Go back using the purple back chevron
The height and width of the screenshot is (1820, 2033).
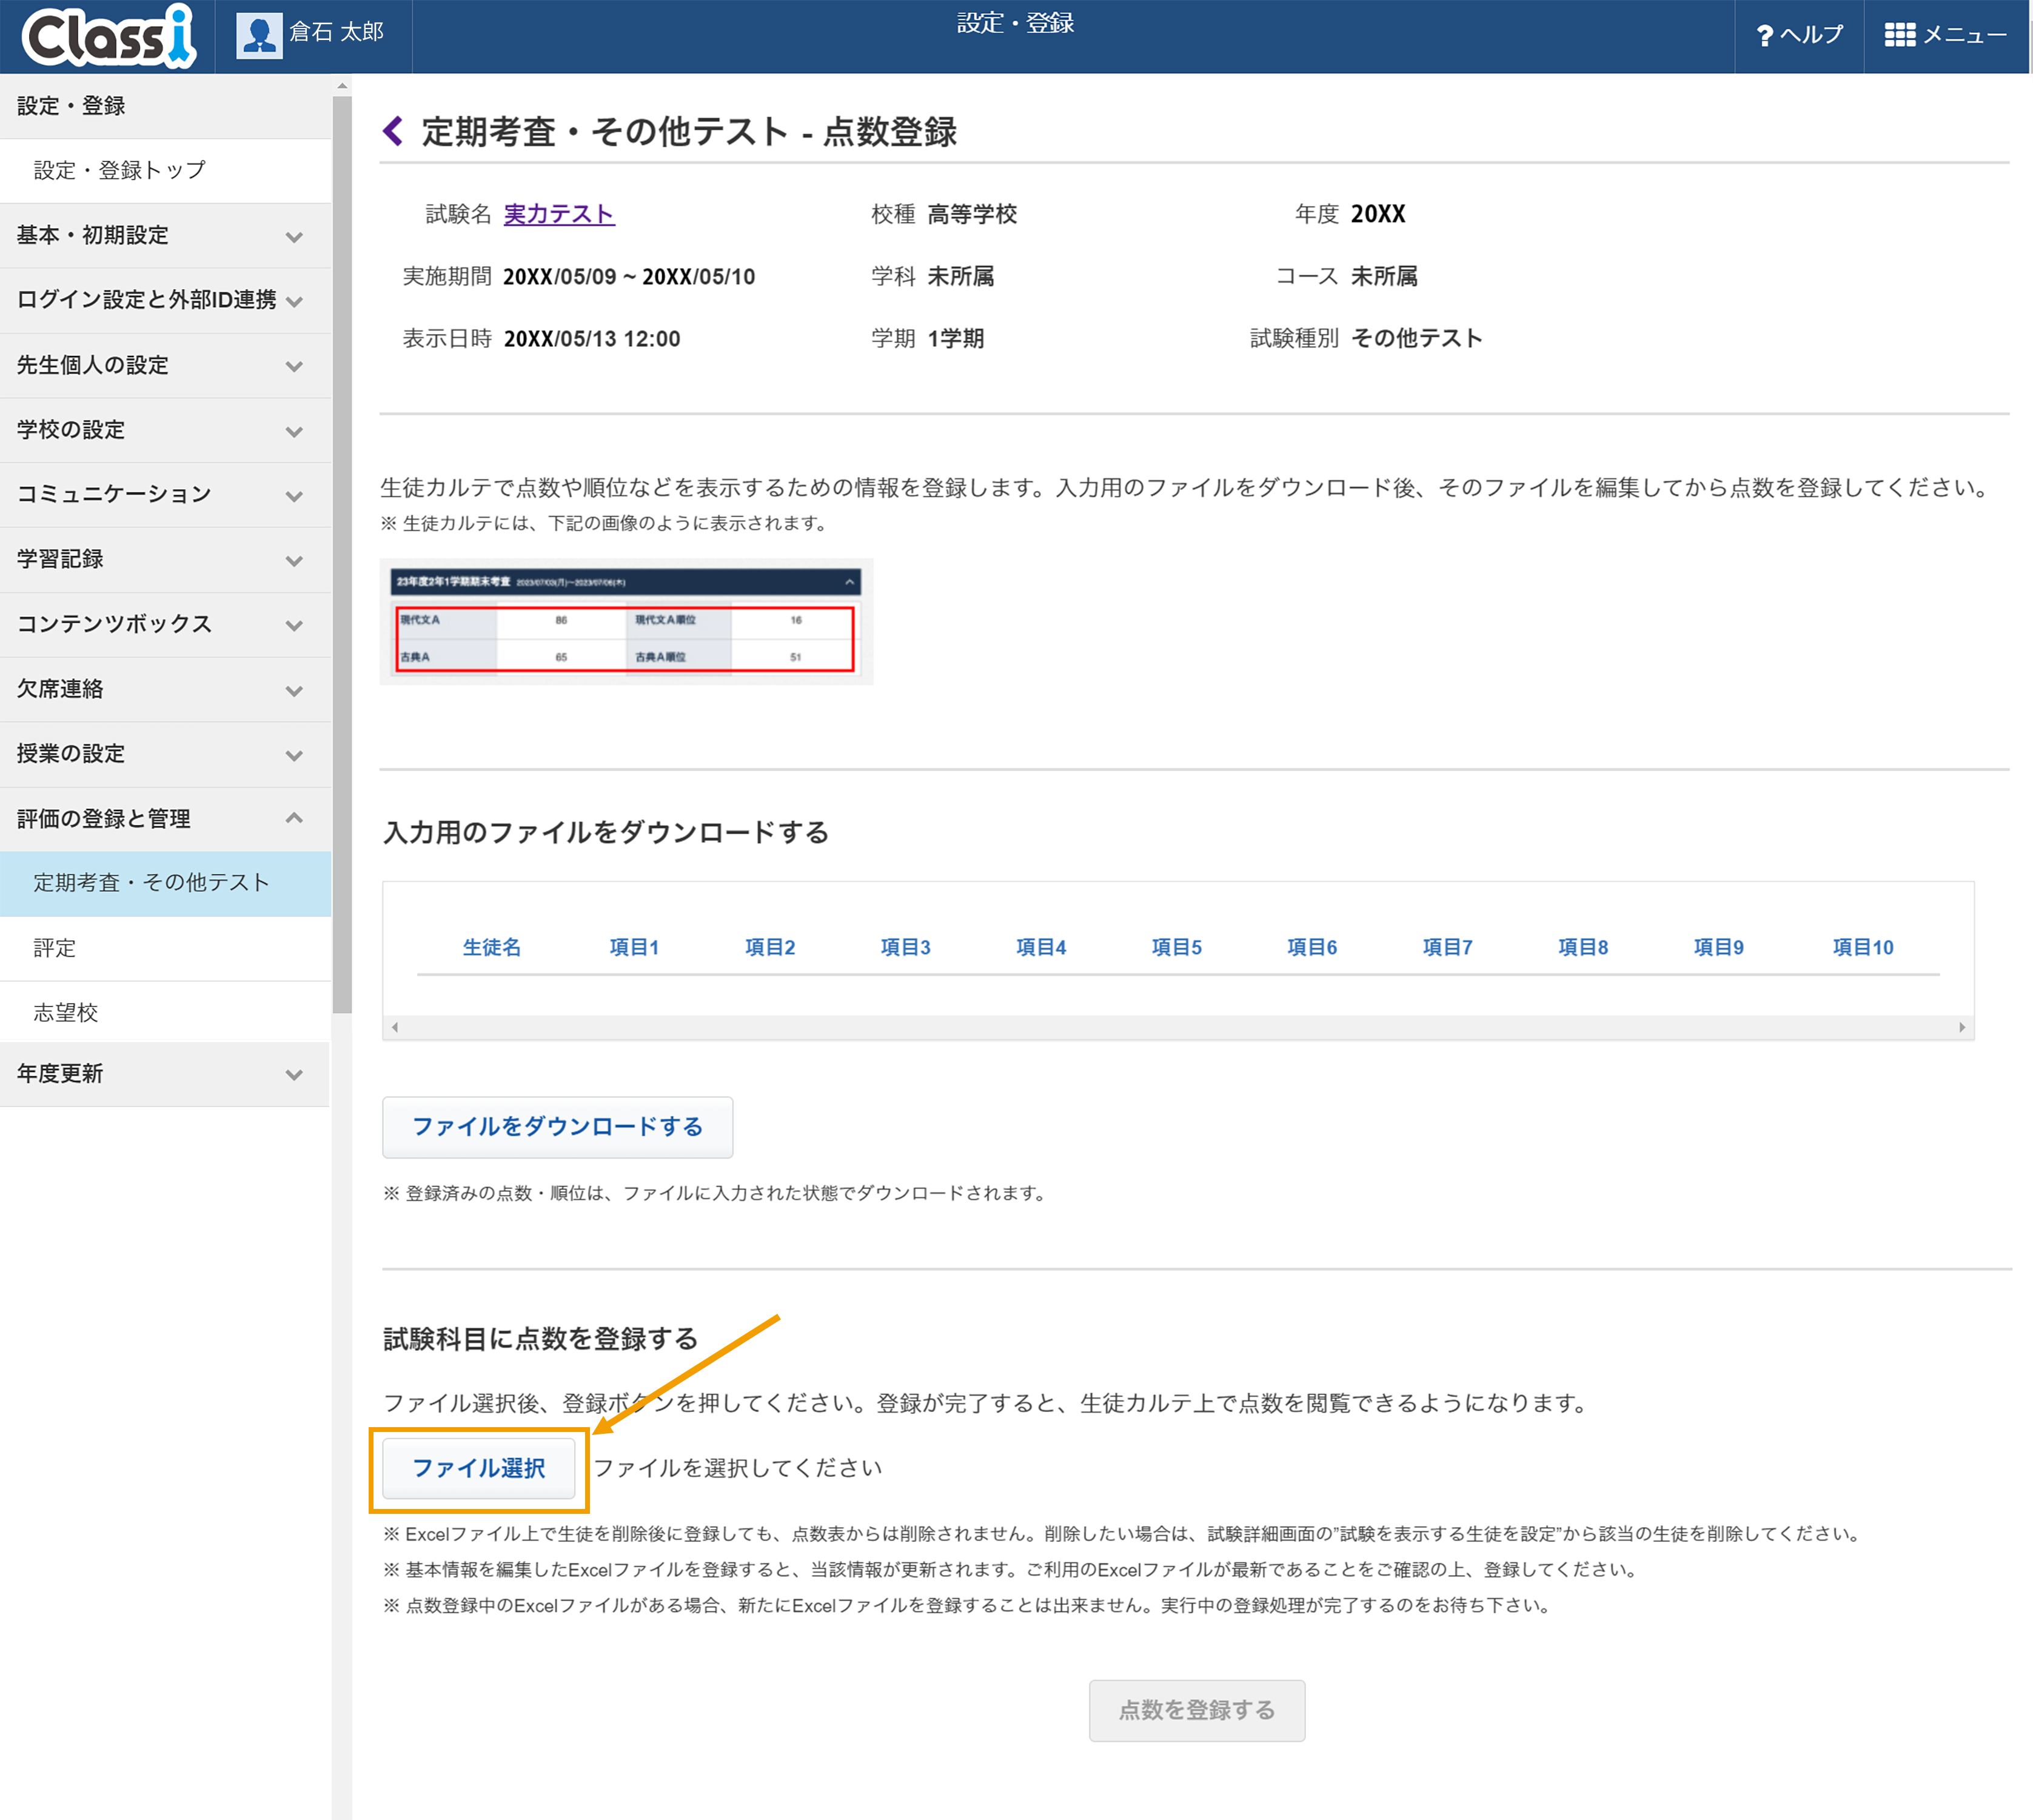pos(393,131)
